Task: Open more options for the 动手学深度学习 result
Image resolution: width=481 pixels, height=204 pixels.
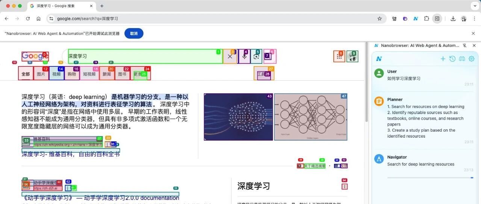Action: (x=68, y=188)
